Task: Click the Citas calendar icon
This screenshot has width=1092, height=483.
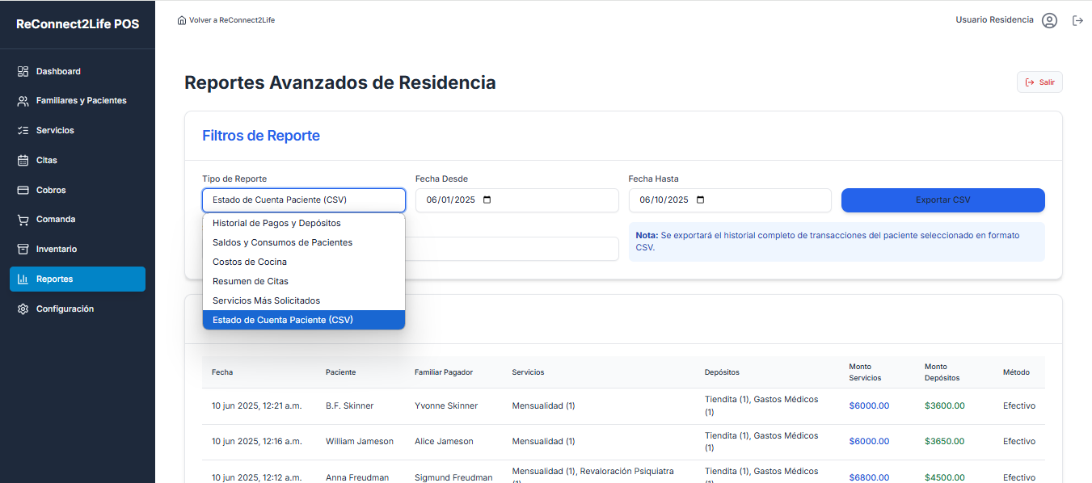Action: tap(23, 160)
